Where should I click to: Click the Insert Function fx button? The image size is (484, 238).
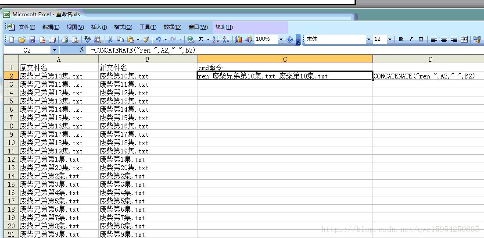pyautogui.click(x=82, y=50)
